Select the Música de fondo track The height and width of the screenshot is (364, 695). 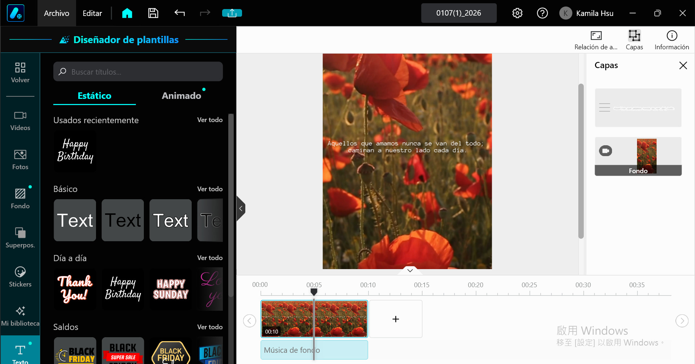pyautogui.click(x=314, y=350)
